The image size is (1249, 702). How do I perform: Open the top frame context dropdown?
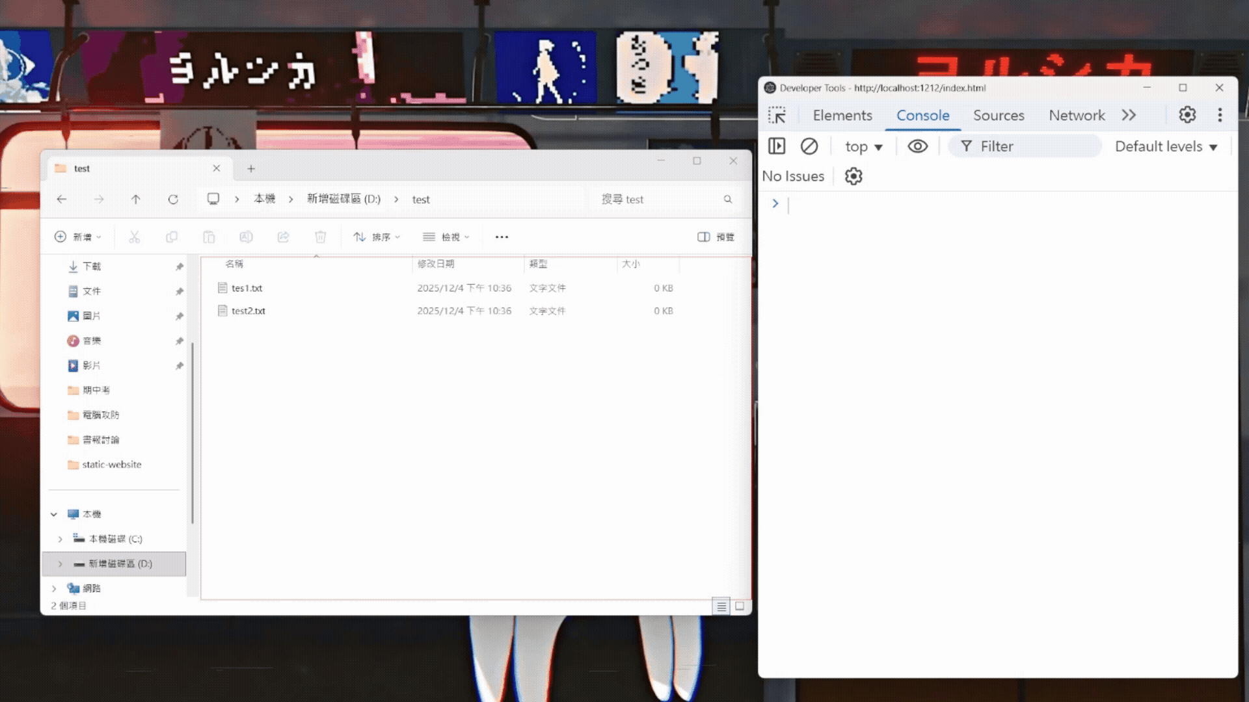coord(863,146)
